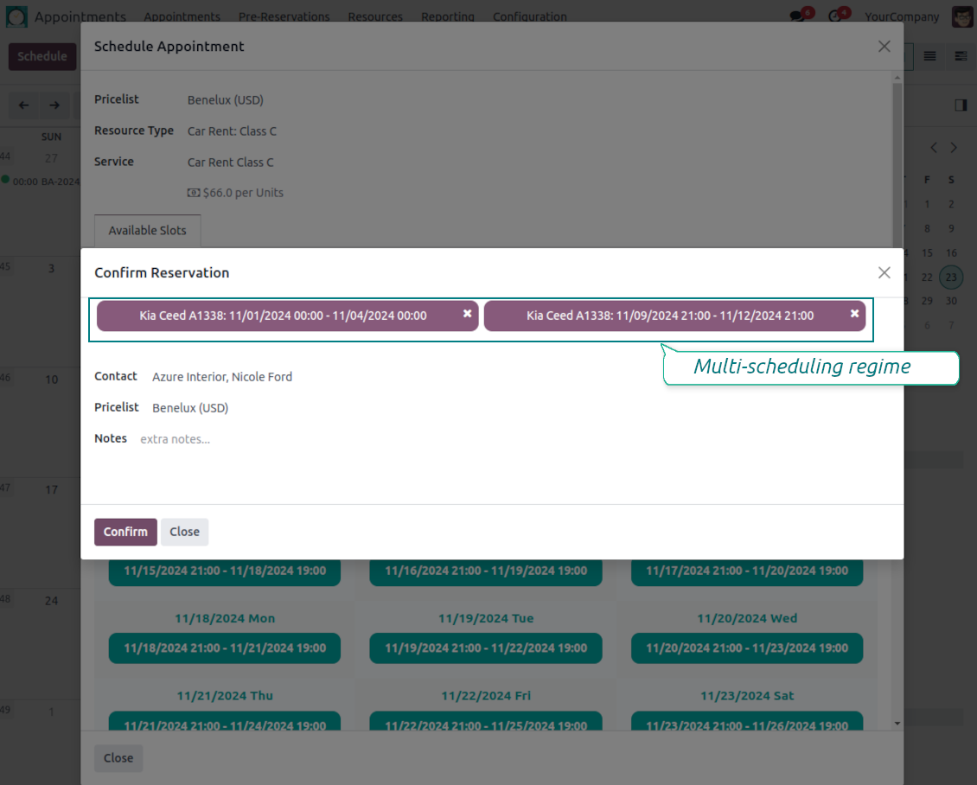Select the Available Slots tab
Viewport: 977px width, 785px height.
(x=147, y=231)
